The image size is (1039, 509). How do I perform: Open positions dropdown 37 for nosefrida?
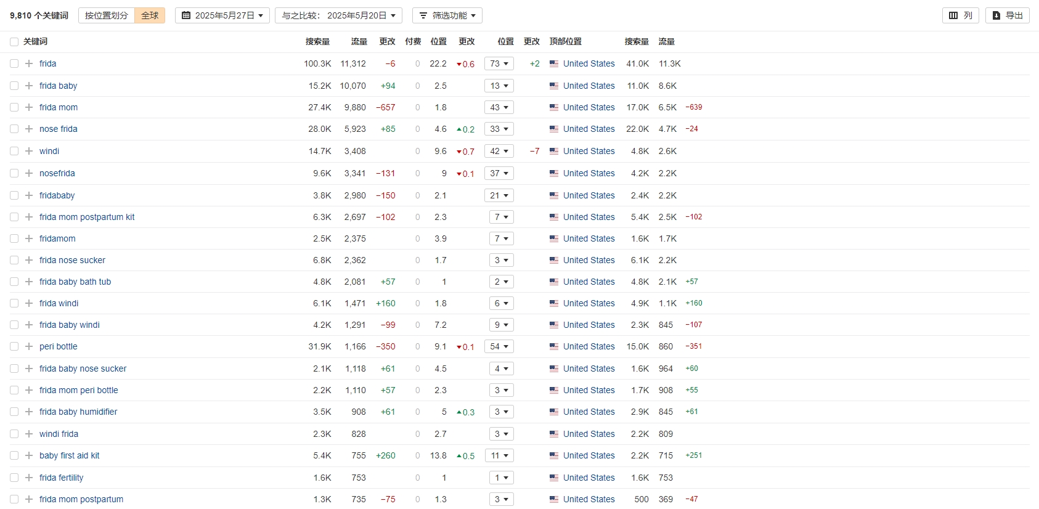coord(499,173)
